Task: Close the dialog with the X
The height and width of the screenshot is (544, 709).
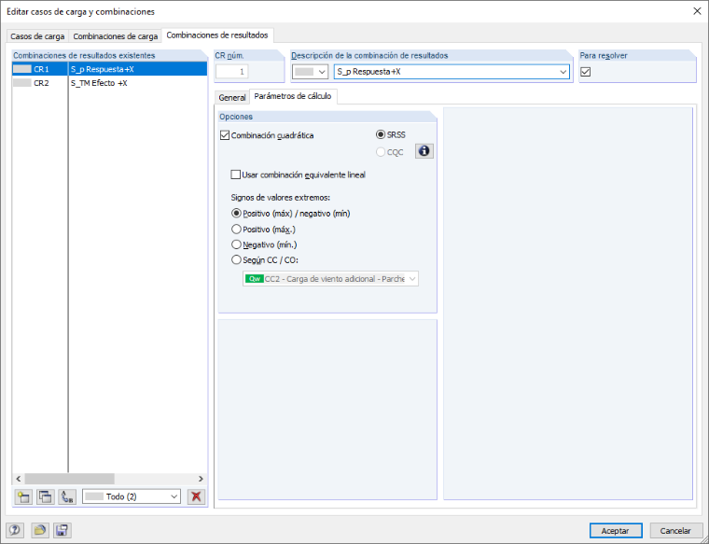Action: tap(697, 11)
